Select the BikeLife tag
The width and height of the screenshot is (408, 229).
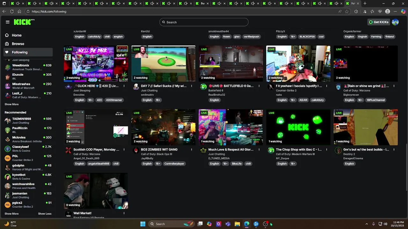237,163
